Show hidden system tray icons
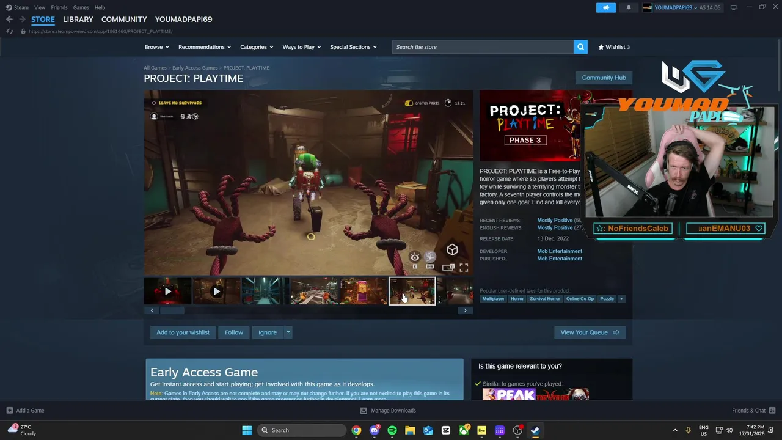The height and width of the screenshot is (440, 782). (x=675, y=430)
